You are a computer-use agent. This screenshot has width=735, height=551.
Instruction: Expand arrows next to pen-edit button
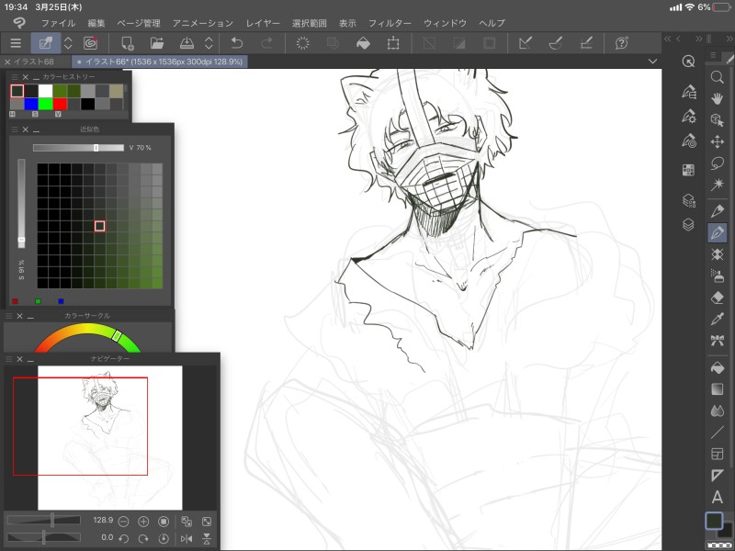68,43
